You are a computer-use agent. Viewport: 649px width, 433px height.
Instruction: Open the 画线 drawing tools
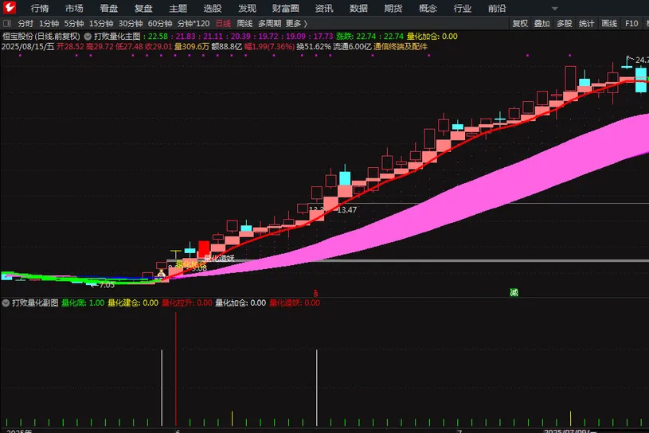pyautogui.click(x=610, y=24)
